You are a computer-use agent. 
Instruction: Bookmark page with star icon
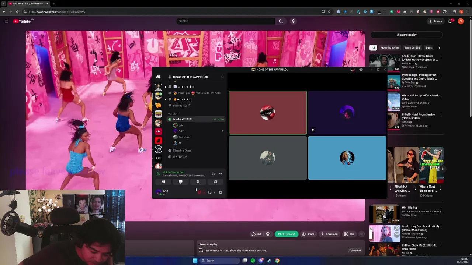[x=329, y=11]
